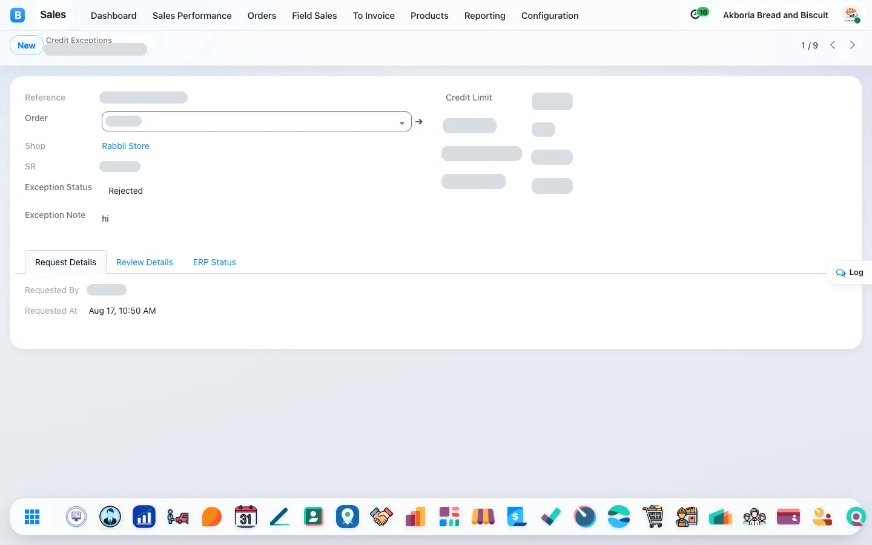
Task: Open the Orders menu
Action: pyautogui.click(x=262, y=16)
